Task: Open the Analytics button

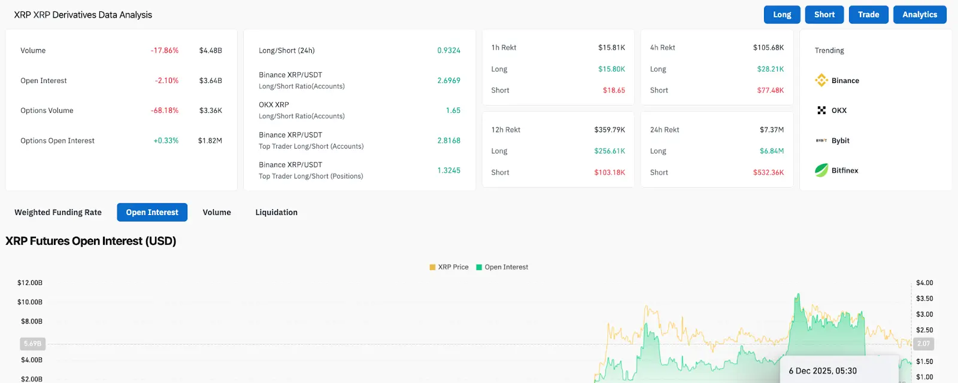Action: [x=920, y=14]
